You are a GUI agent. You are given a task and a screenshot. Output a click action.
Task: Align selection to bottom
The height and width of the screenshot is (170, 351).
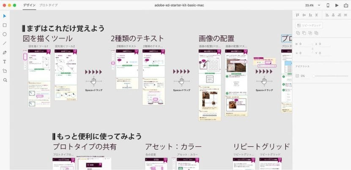point(310,15)
